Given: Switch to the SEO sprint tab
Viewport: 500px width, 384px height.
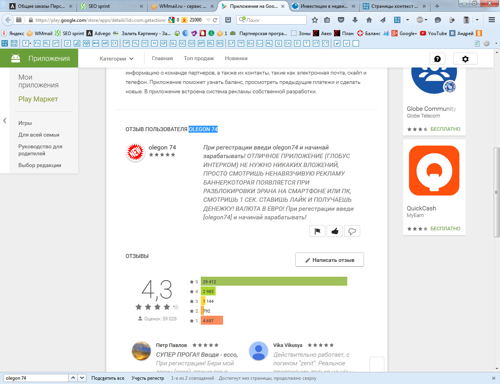Looking at the screenshot, I should [112, 6].
